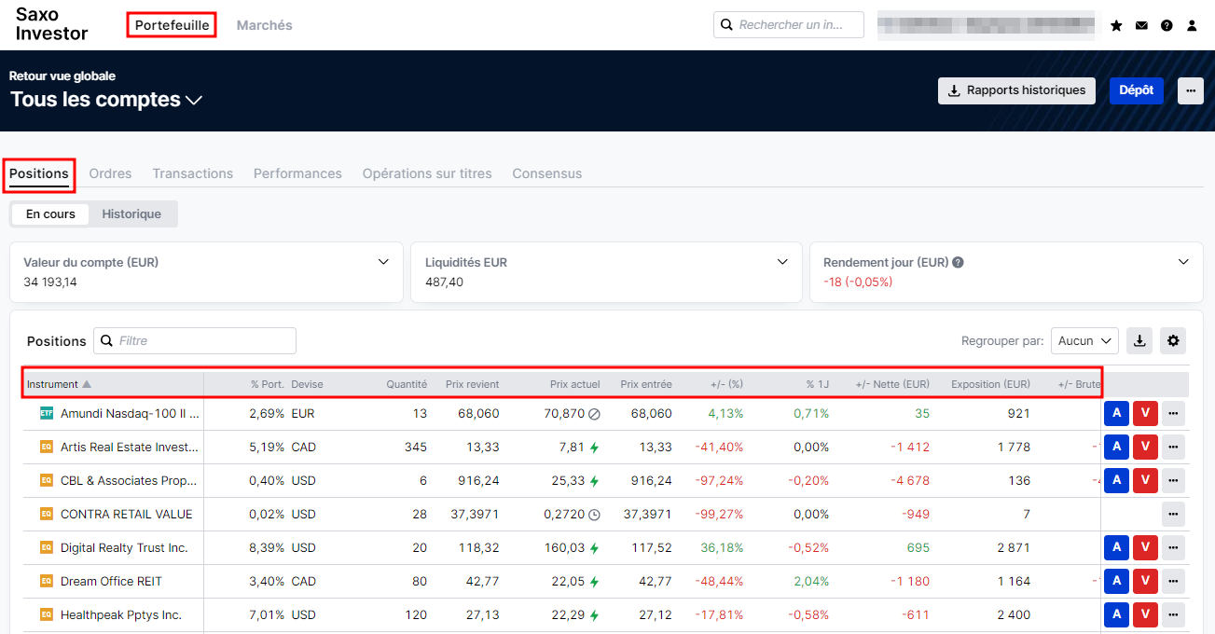
Task: Open the Regrouper par dropdown
Action: pyautogui.click(x=1084, y=341)
